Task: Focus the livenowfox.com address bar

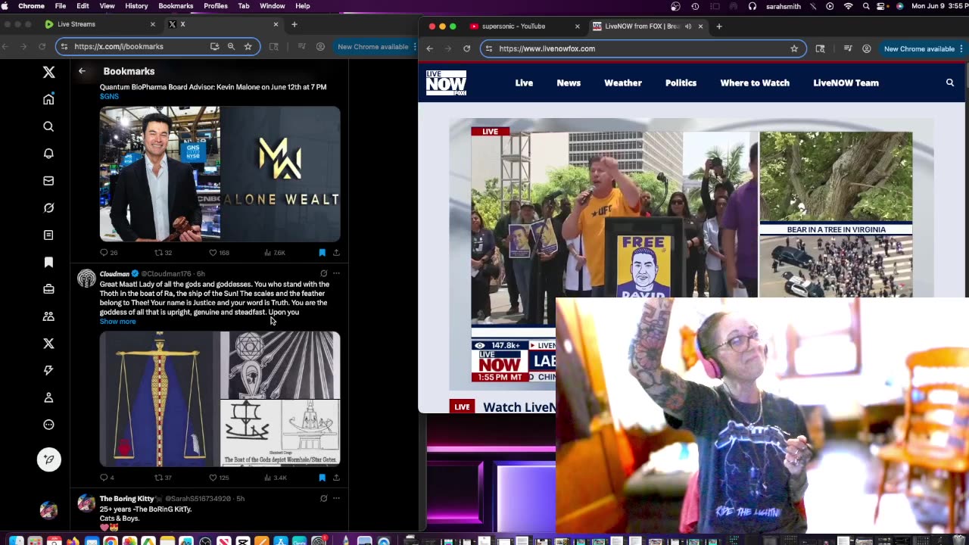Action: 643,48
